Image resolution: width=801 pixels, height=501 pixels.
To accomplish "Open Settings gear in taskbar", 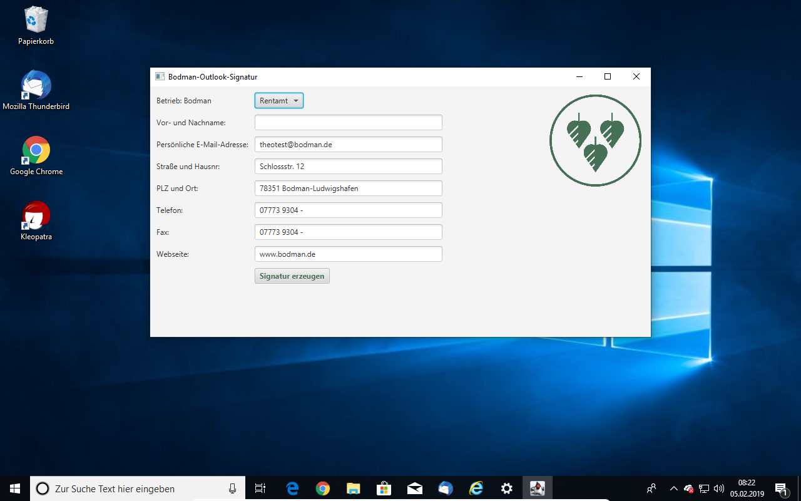I will coord(507,488).
